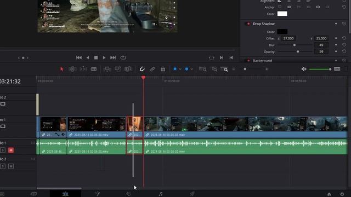Viewport: 351px width, 197px height.
Task: Click the Blur value field 49
Action: [x=321, y=45]
